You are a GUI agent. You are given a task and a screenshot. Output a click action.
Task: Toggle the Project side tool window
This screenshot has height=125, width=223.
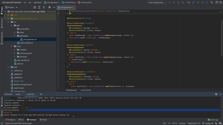[2, 10]
